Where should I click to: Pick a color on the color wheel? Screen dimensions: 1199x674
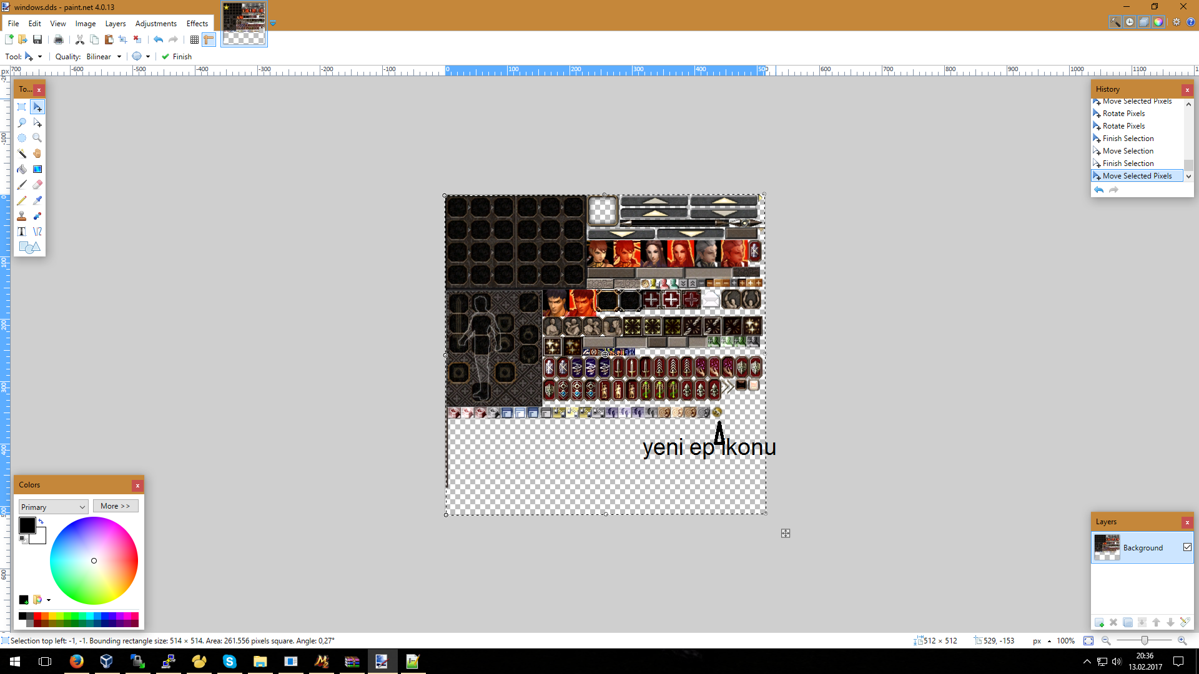click(94, 560)
